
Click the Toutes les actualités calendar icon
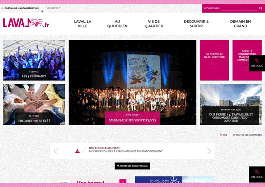click(x=234, y=135)
